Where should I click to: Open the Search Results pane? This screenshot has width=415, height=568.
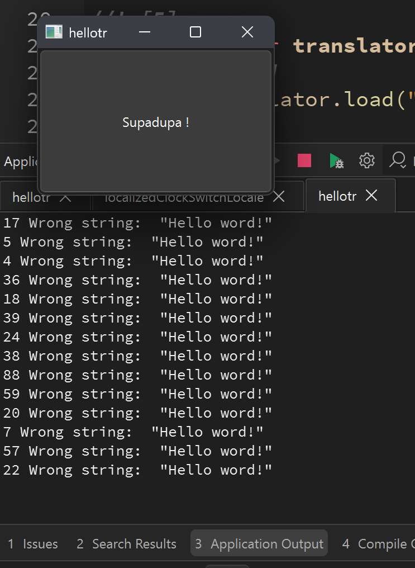(x=127, y=544)
